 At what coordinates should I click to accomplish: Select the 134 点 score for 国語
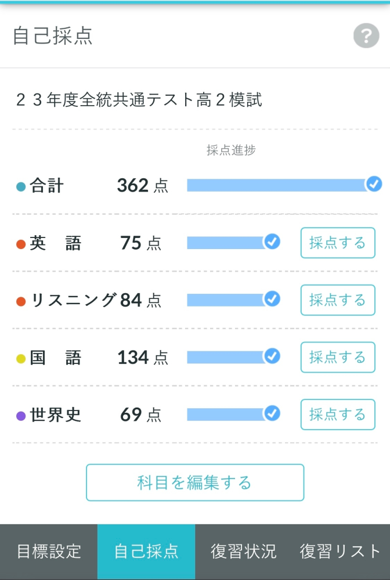click(143, 358)
